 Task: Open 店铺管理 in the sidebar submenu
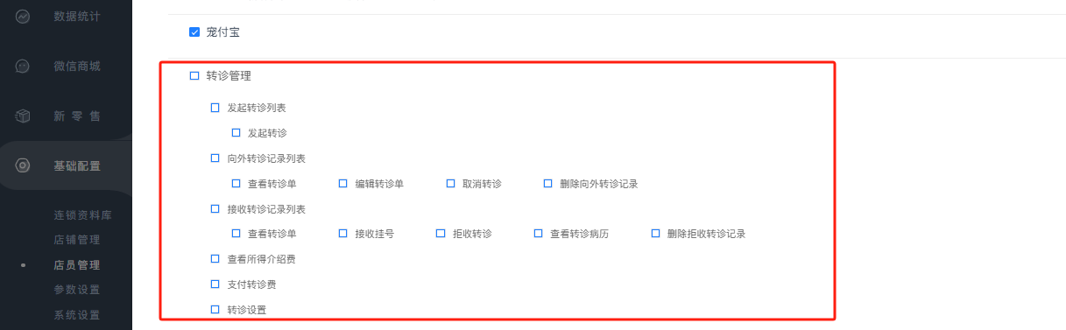(77, 240)
